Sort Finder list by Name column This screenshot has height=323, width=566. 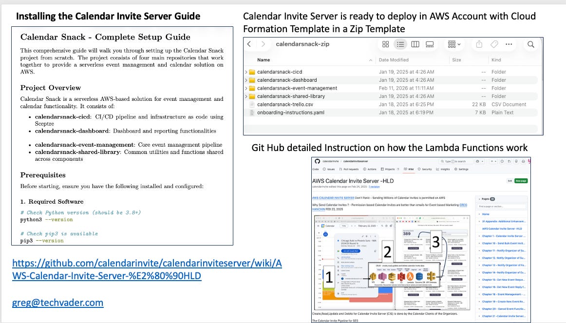pyautogui.click(x=264, y=60)
